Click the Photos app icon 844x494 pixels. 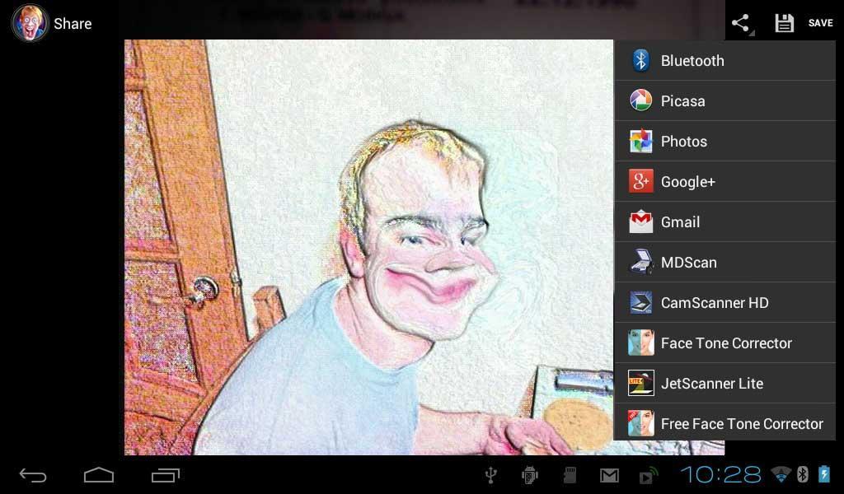(x=640, y=141)
